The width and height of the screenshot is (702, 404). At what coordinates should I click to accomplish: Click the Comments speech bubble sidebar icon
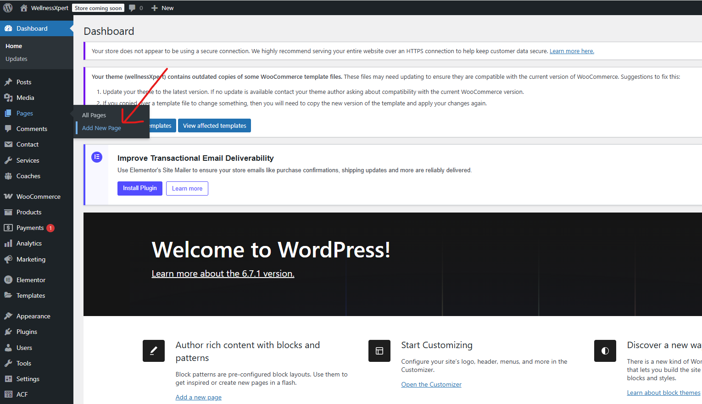click(x=8, y=129)
